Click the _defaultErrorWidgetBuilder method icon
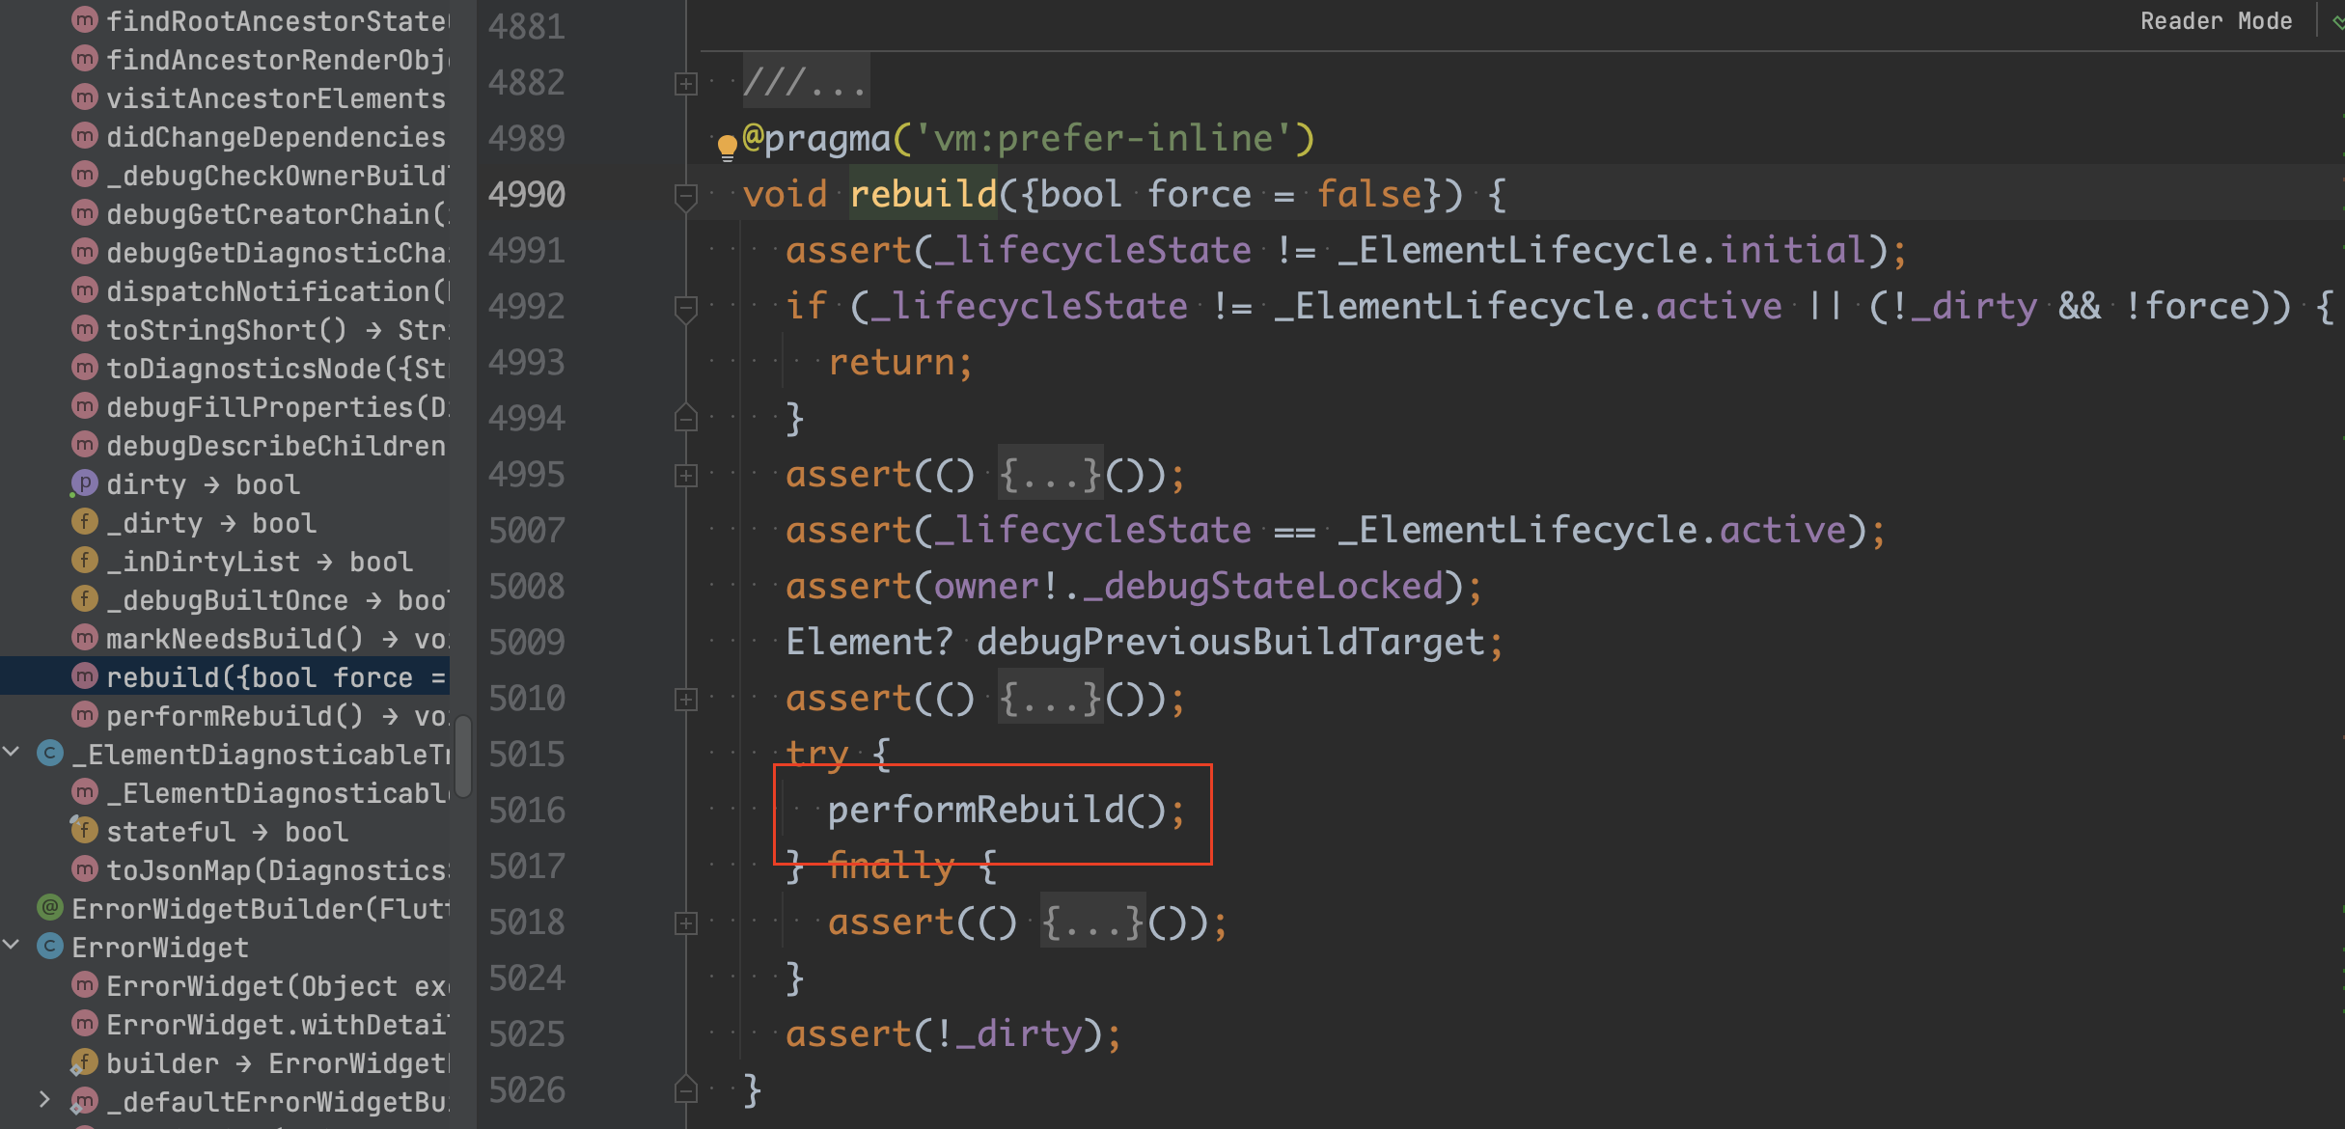Image resolution: width=2345 pixels, height=1129 pixels. 85,1100
